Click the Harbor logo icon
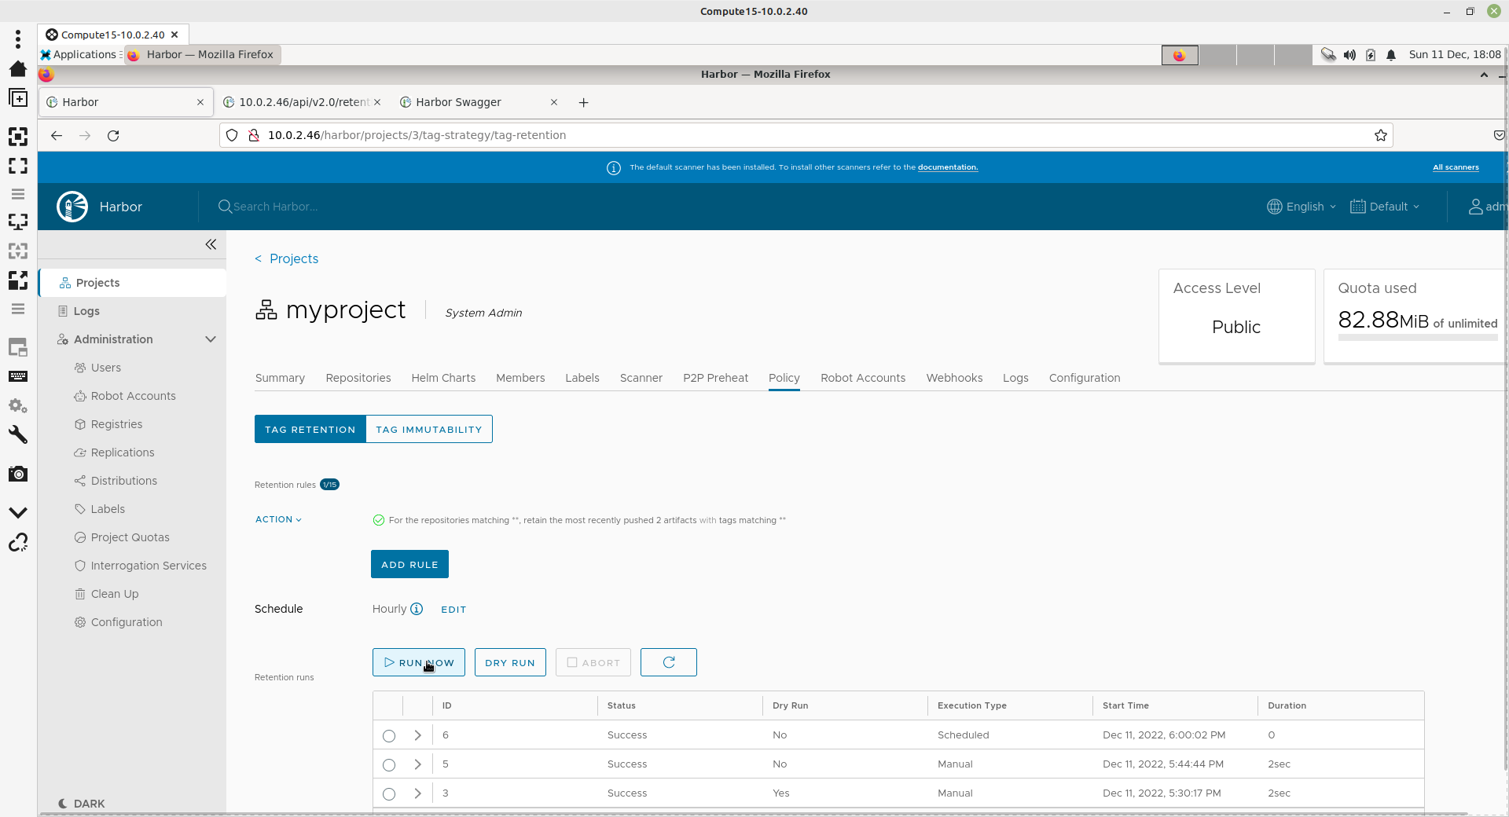Screen dimensions: 1509x817 click(72, 207)
